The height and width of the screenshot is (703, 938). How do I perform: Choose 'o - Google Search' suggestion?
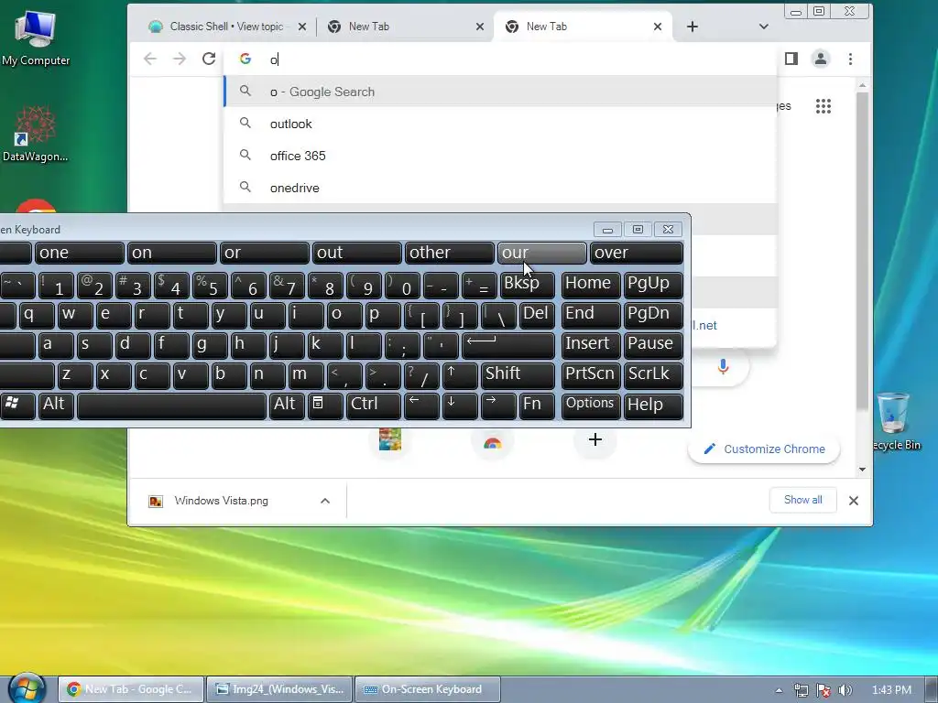tap(500, 92)
